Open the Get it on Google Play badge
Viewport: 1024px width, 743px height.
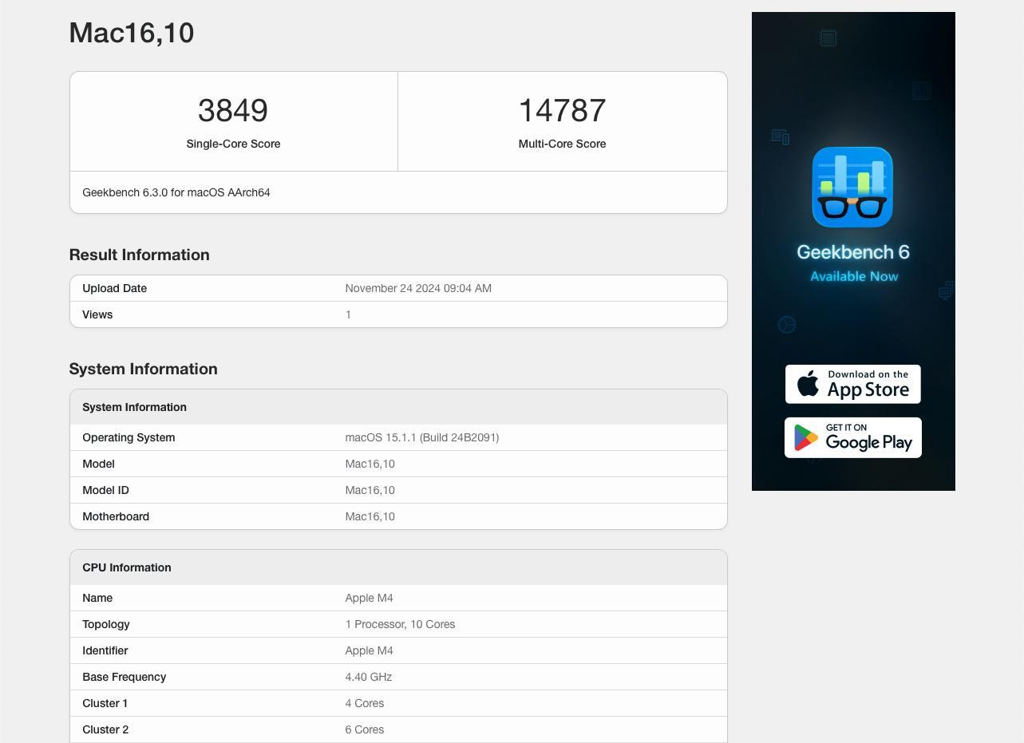pos(852,437)
